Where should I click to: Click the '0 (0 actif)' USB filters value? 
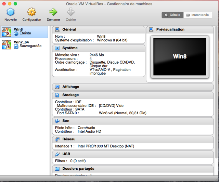pos(78,161)
